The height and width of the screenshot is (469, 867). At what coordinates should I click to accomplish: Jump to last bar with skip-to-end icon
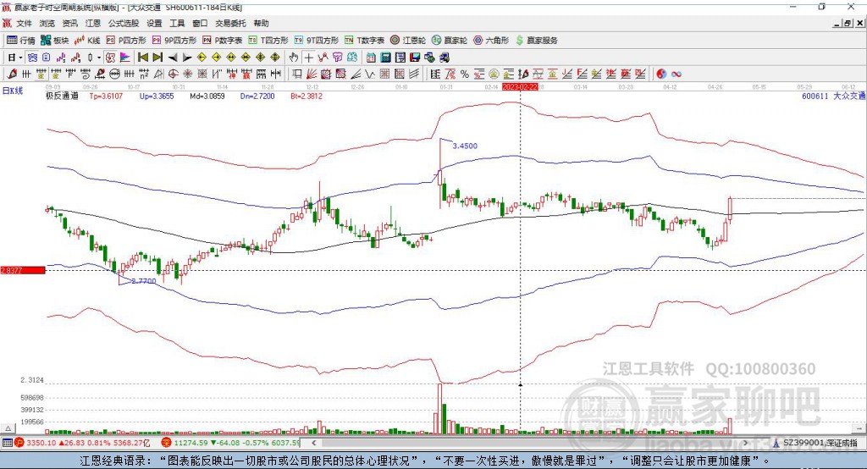(157, 58)
